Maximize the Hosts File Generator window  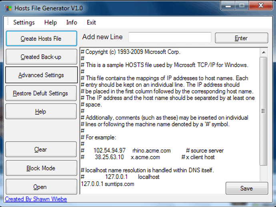pyautogui.click(x=242, y=6)
